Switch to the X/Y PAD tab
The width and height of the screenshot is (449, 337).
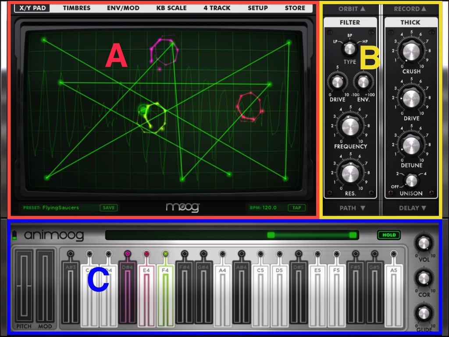point(32,8)
